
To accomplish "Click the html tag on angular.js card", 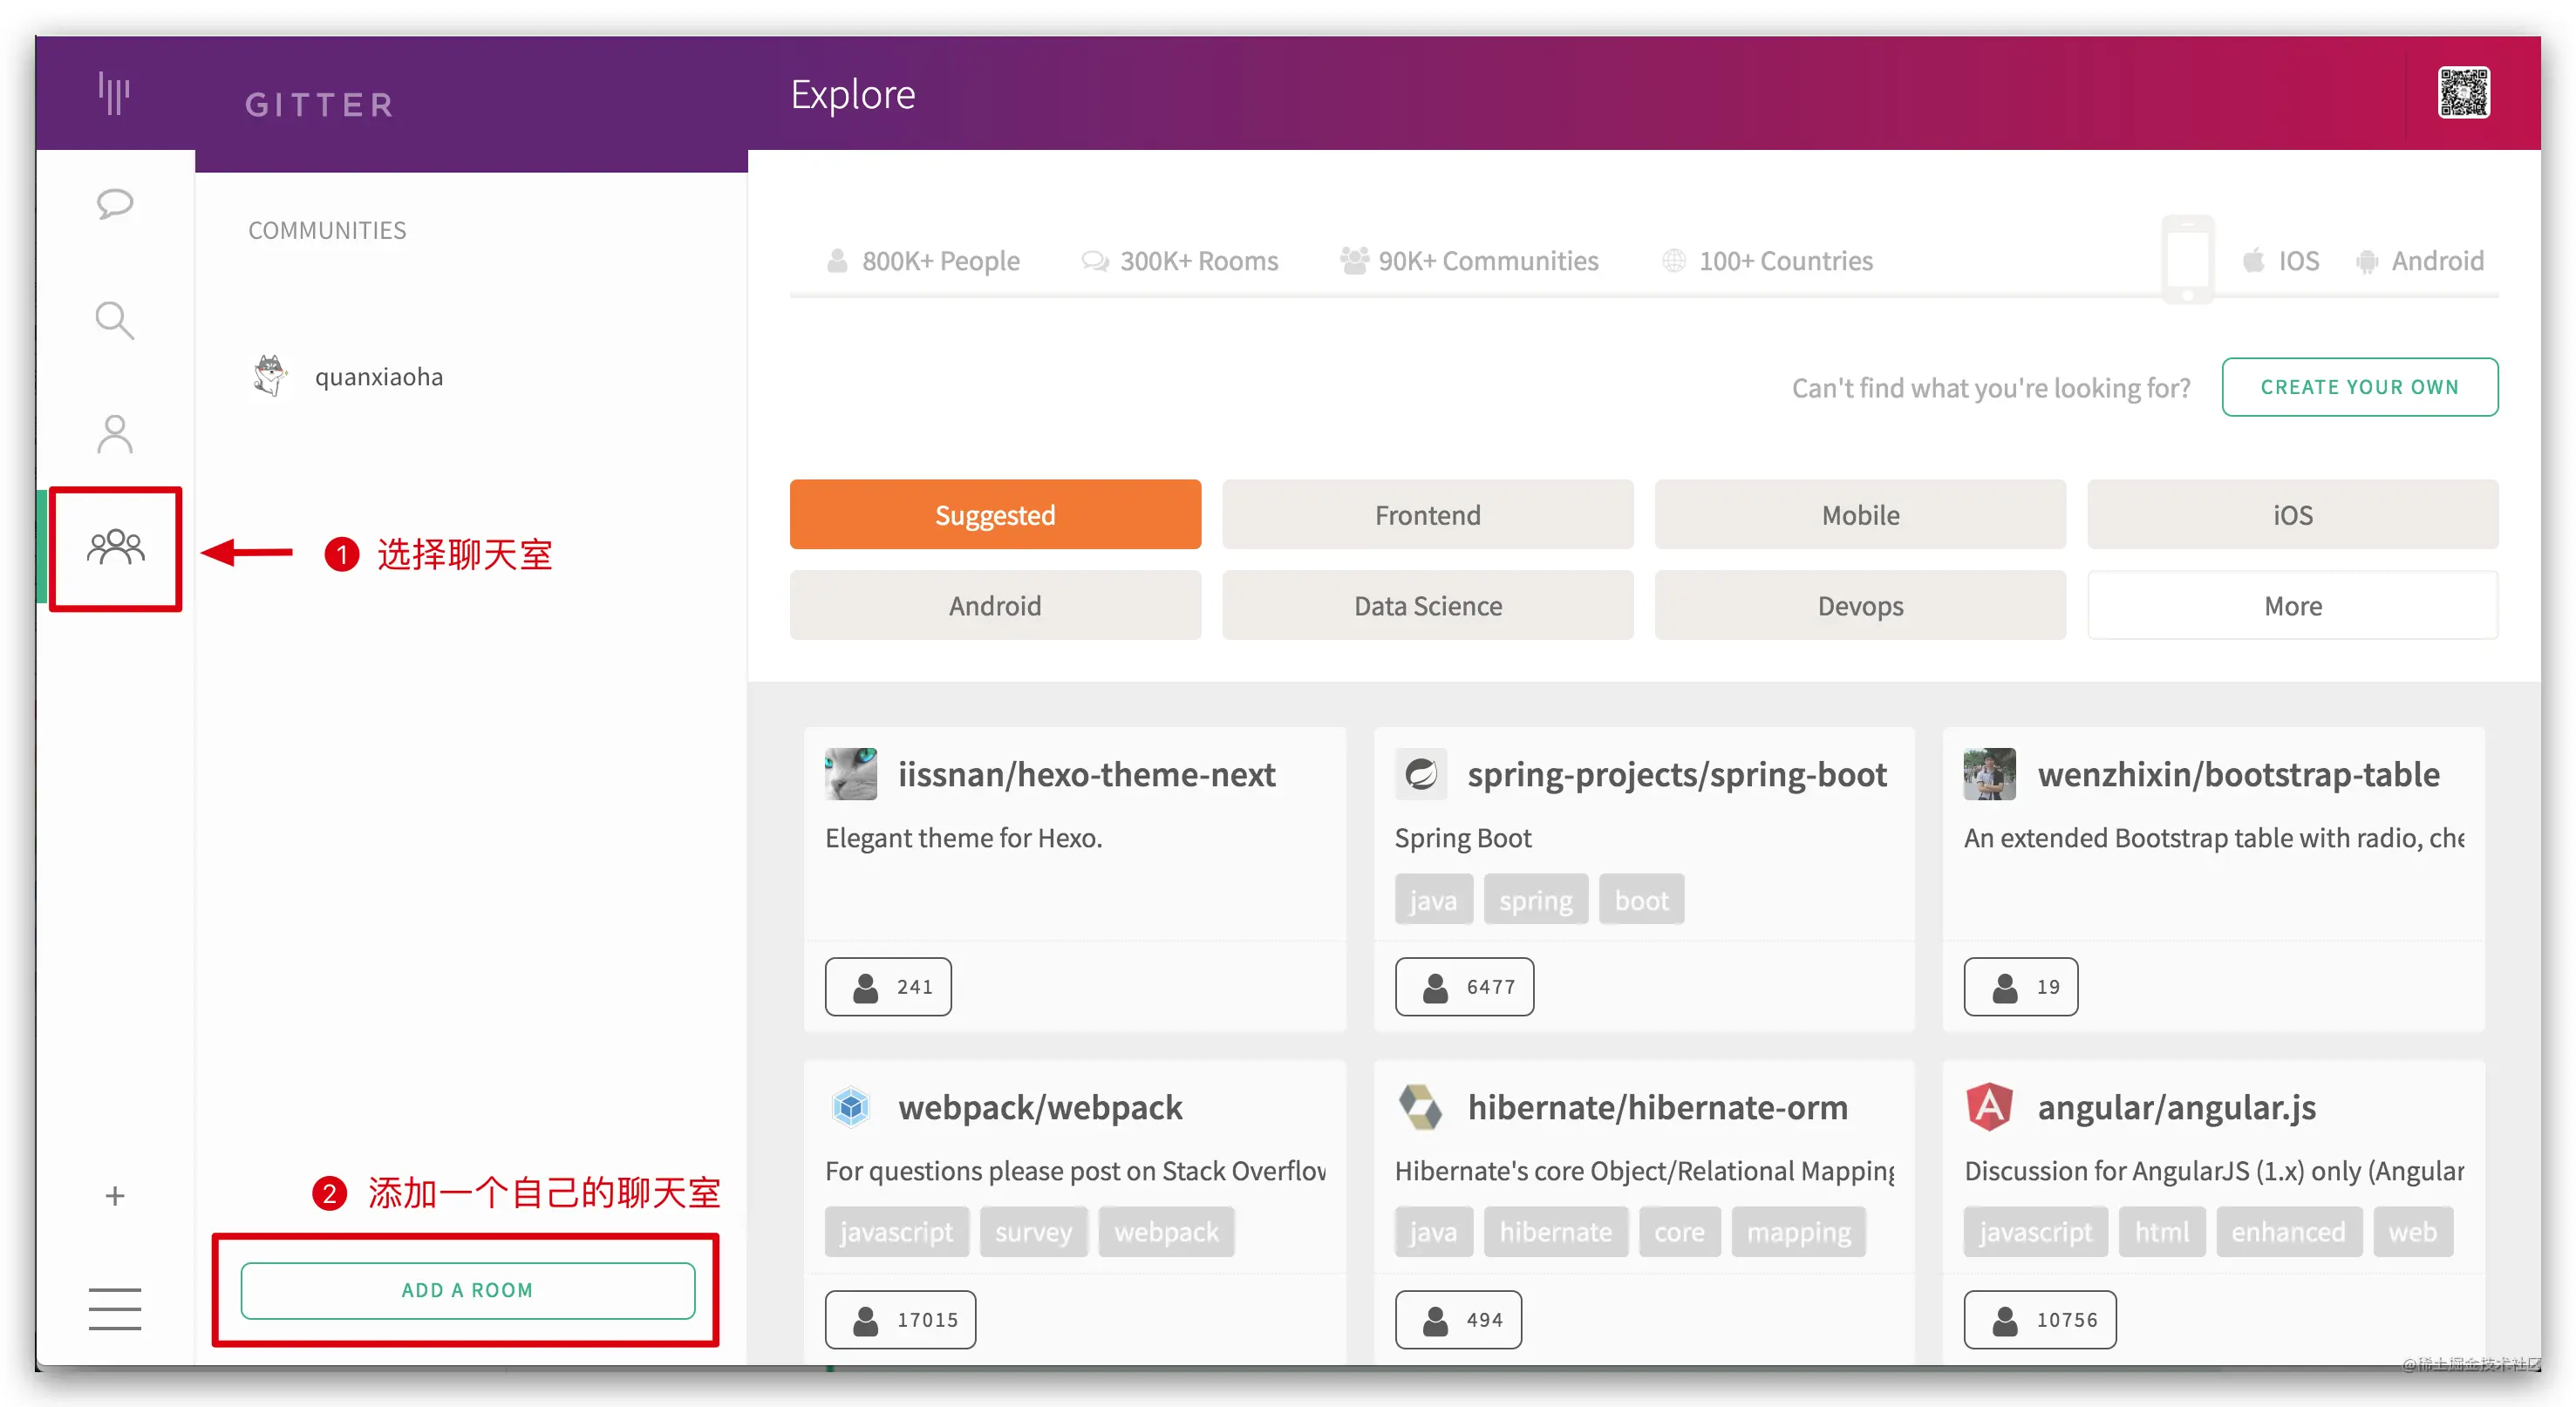I will click(2162, 1232).
